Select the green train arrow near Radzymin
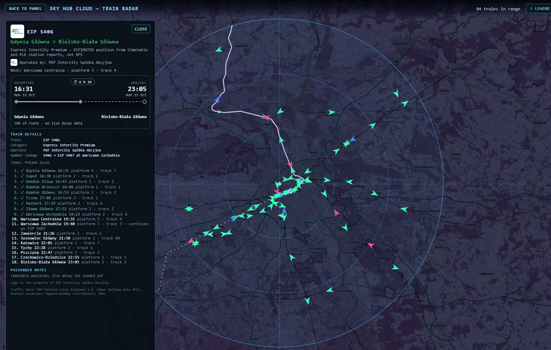Image resolution: width=551 pixels, height=350 pixels. (331, 112)
